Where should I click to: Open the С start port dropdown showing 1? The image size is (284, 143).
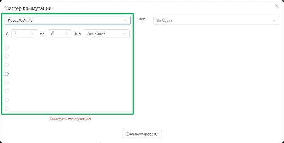tap(24, 34)
